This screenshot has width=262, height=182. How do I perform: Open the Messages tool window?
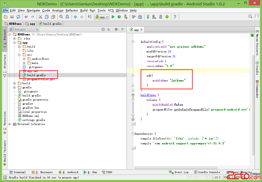pos(42,172)
